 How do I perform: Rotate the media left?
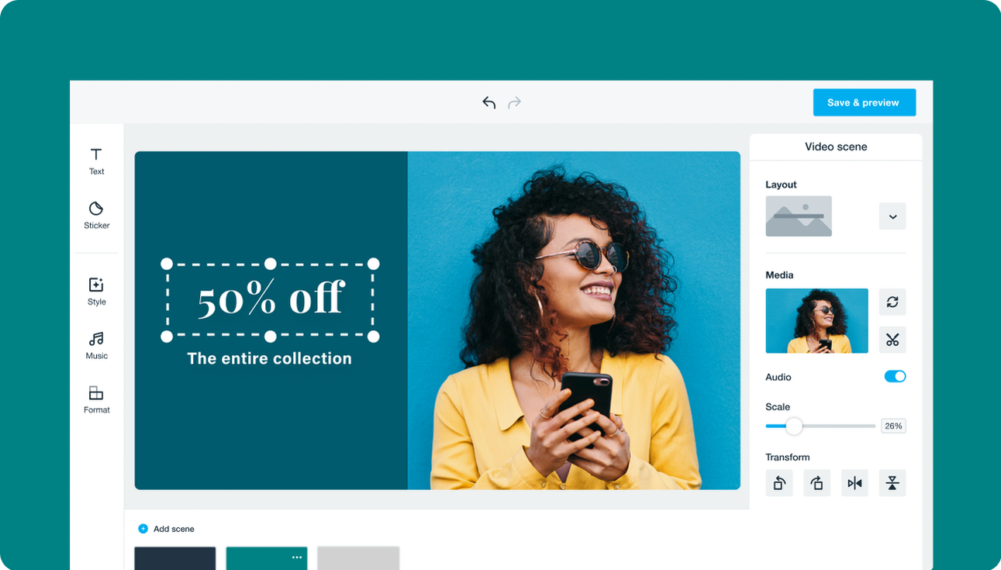click(779, 483)
